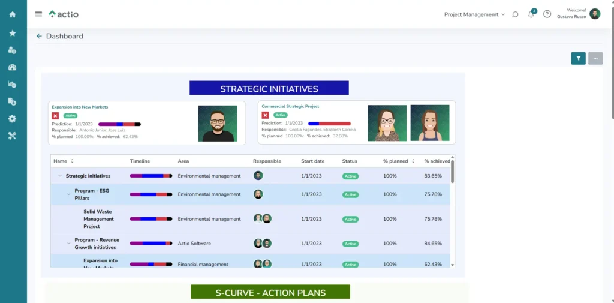This screenshot has height=303, width=614.
Task: Toggle the hamburger menu next to logo
Action: pos(38,14)
